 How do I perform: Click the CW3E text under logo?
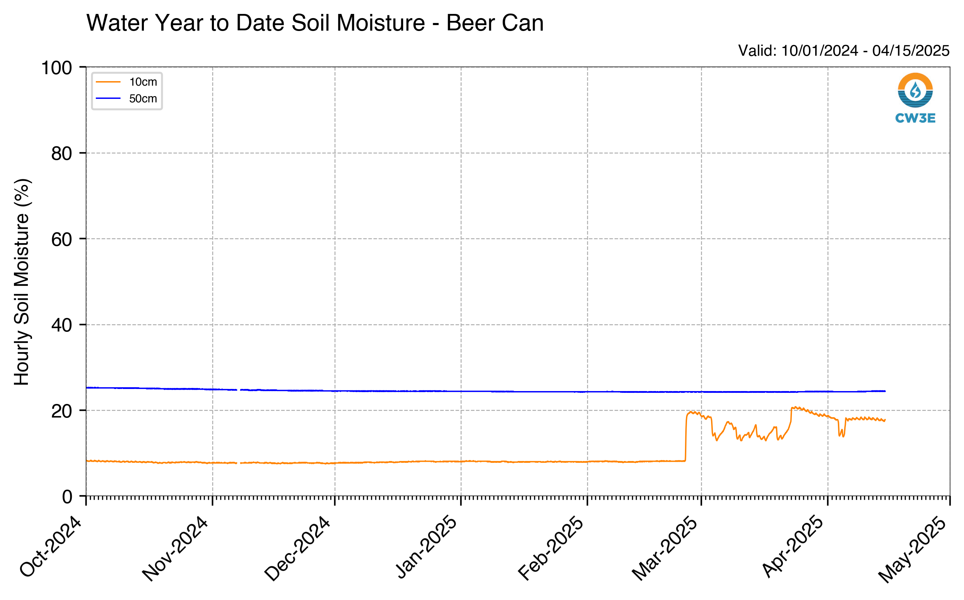click(915, 118)
